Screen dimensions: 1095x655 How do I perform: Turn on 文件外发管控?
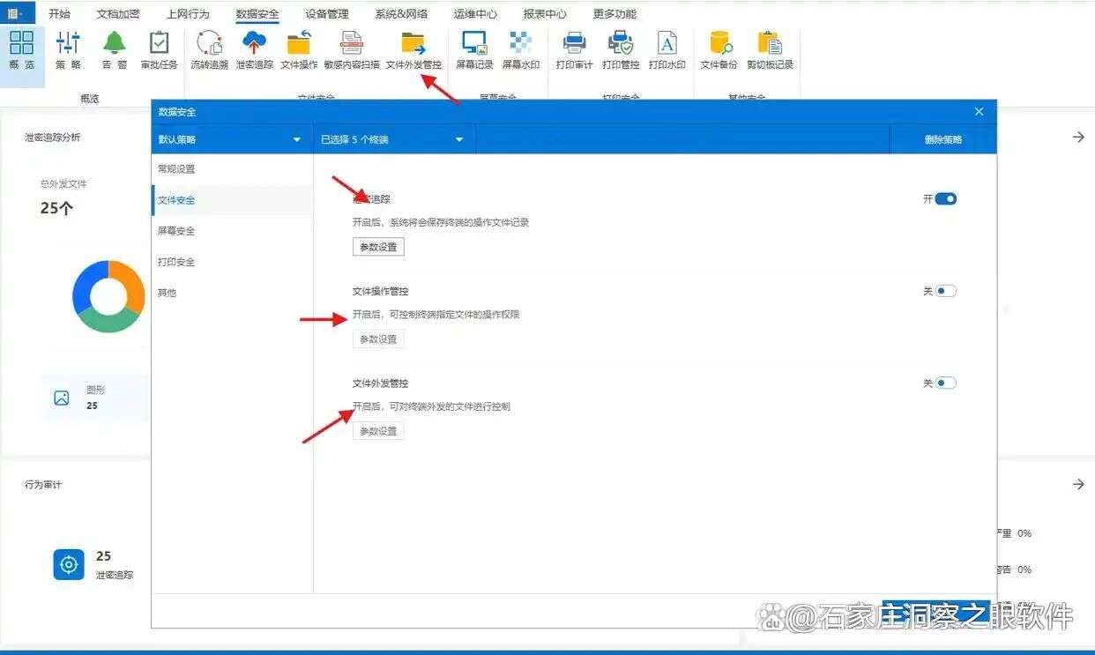click(x=947, y=382)
